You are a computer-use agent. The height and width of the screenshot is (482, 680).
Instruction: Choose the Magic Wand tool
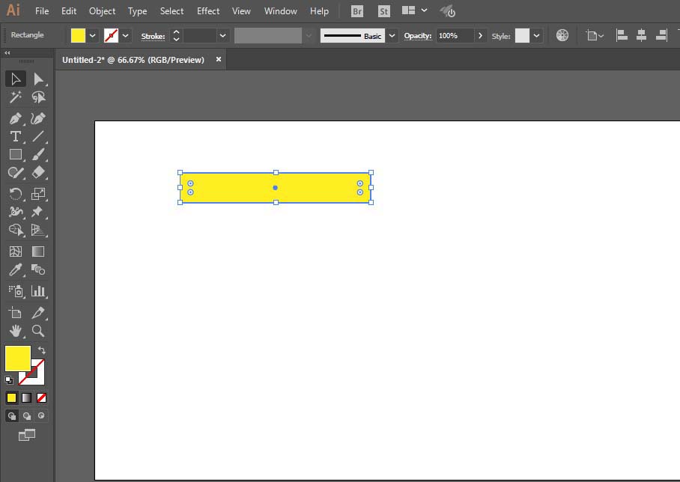(x=16, y=97)
